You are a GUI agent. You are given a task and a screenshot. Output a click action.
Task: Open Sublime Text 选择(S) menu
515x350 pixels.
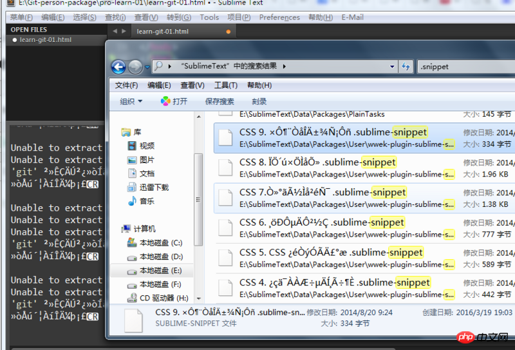(x=84, y=17)
